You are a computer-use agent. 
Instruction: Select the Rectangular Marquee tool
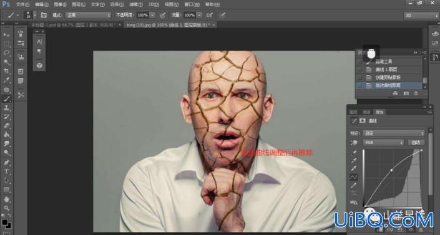click(6, 44)
